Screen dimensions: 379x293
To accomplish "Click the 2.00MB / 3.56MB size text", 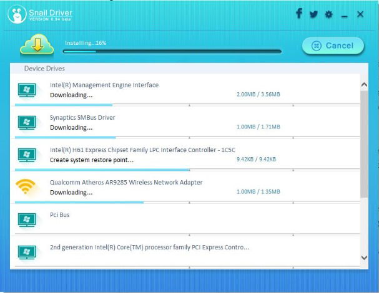I will [x=258, y=94].
